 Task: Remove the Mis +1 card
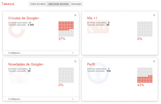(154, 15)
